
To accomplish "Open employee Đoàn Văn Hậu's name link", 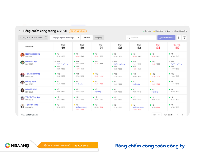I will 31,61.
